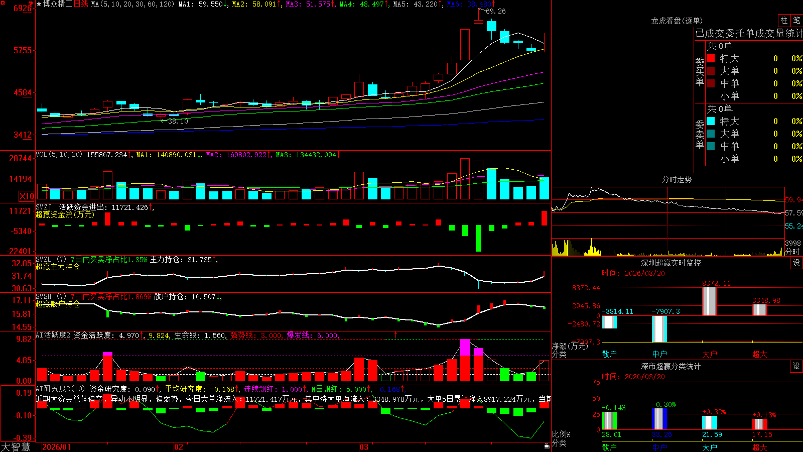Click the red 特大 buy-order color swatch
803x452 pixels.
tap(711, 58)
